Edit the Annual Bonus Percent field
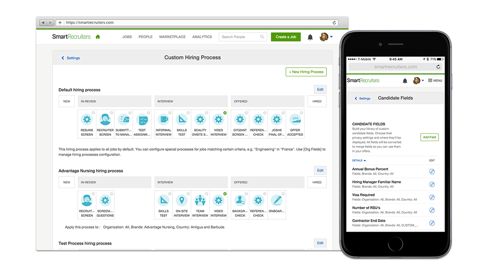 432,172
